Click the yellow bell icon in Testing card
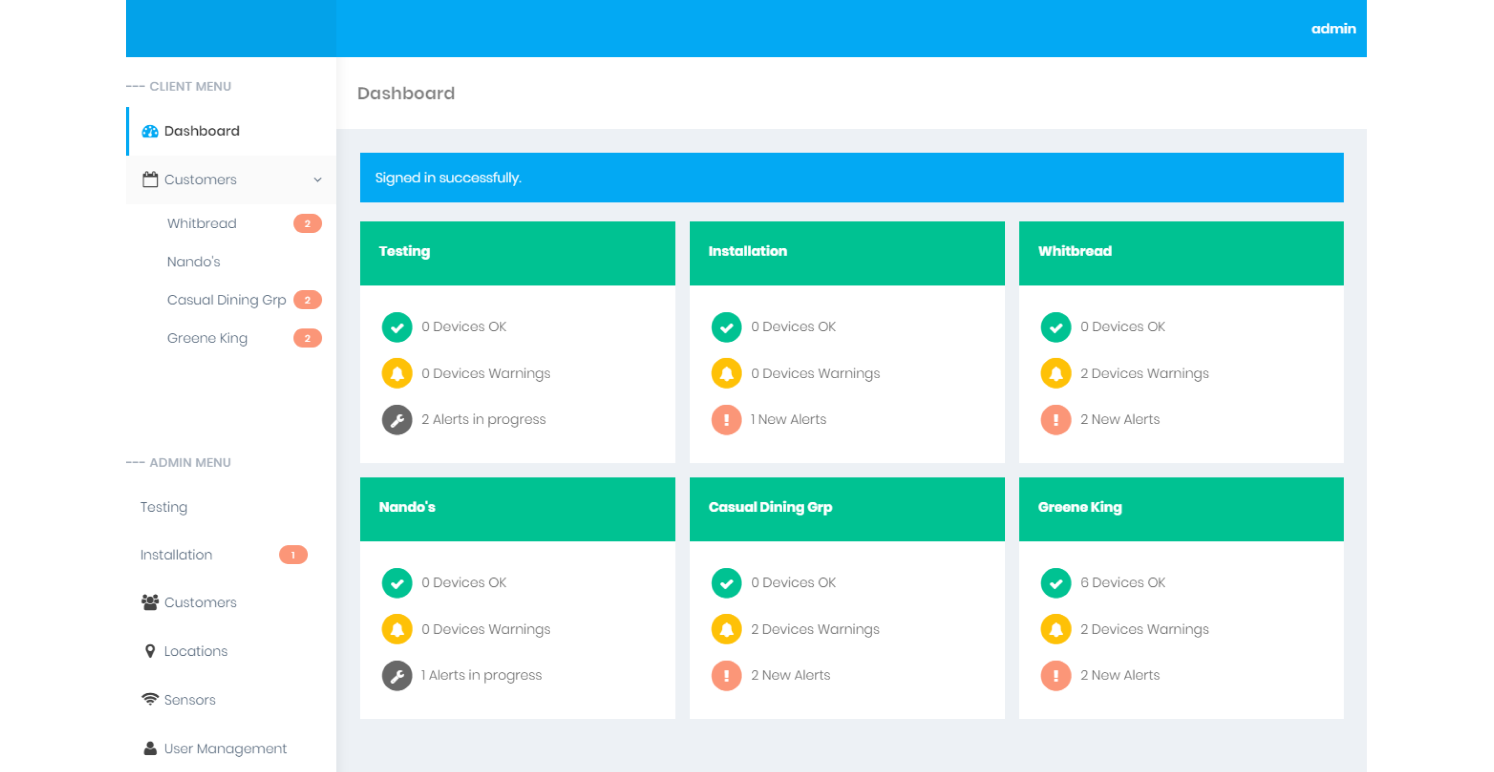 397,373
